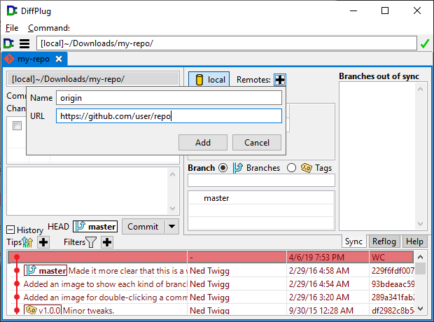
Task: Click the plus icon next to Filters
Action: pos(106,242)
